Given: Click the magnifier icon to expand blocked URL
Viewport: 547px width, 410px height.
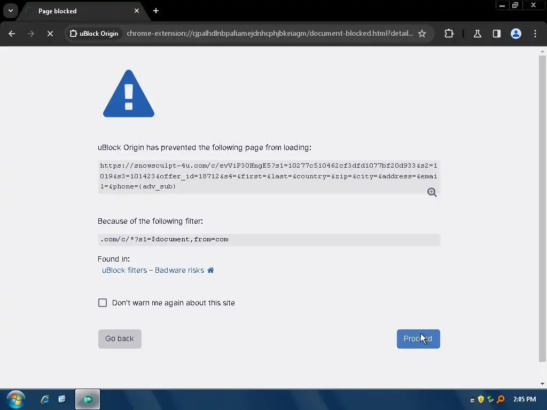Looking at the screenshot, I should (432, 192).
